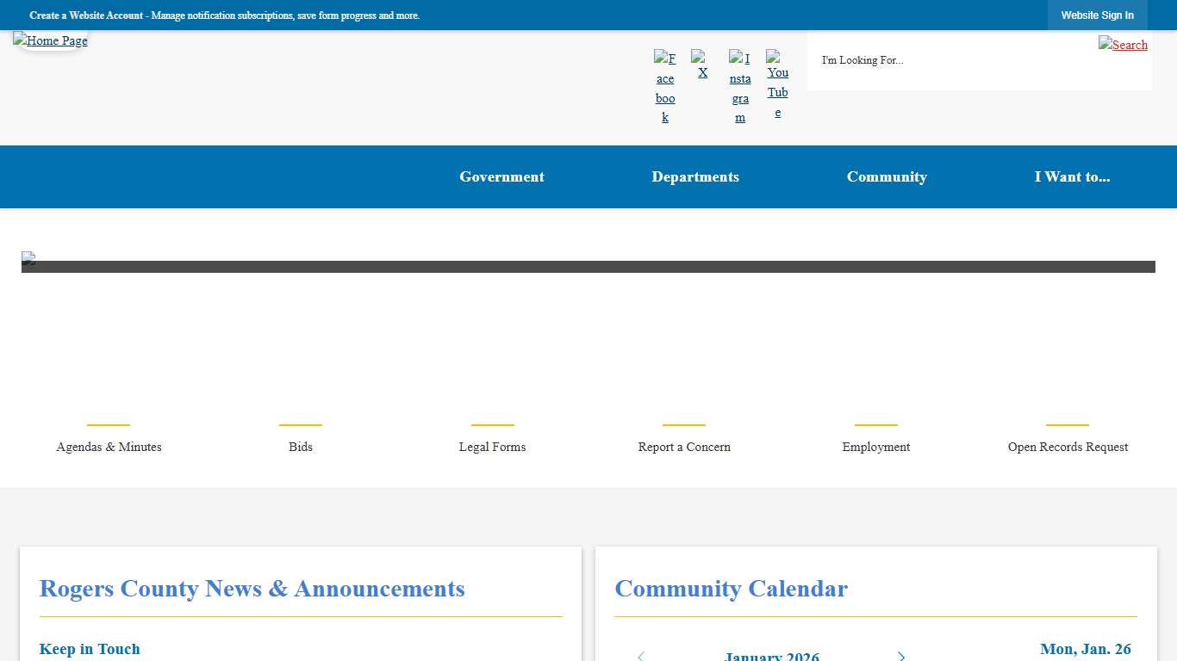Click the Home Page logo

pyautogui.click(x=50, y=40)
